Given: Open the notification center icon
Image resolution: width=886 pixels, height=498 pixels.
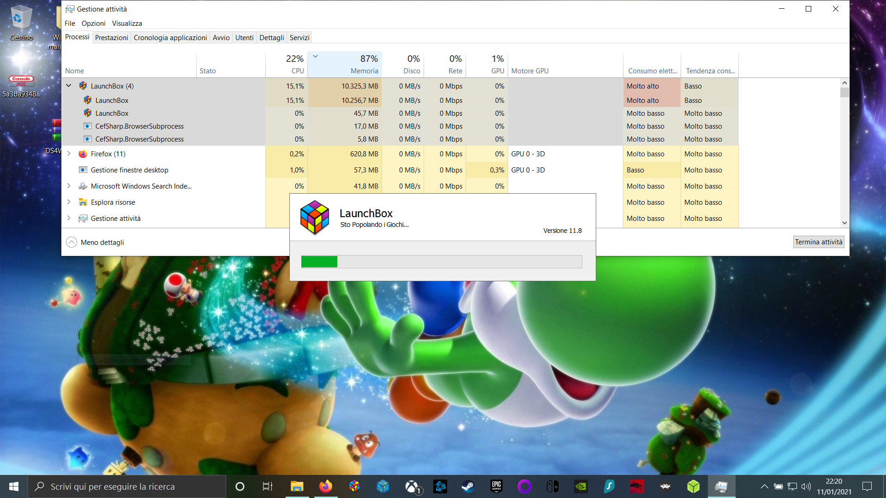Looking at the screenshot, I should click(x=867, y=486).
